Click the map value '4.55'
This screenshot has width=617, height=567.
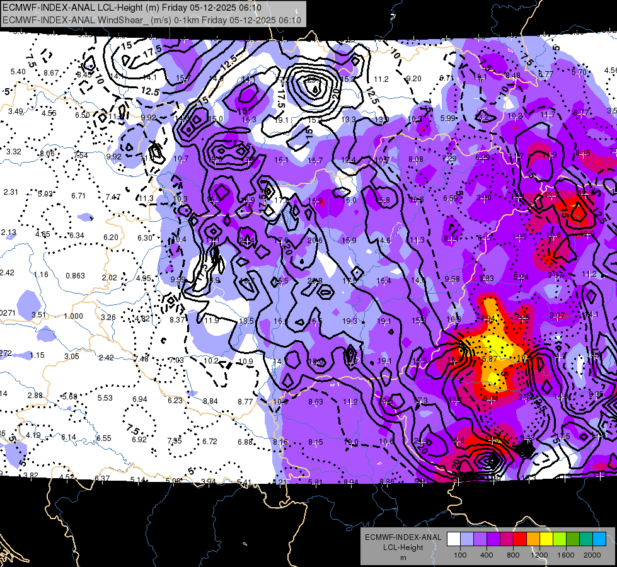point(49,113)
